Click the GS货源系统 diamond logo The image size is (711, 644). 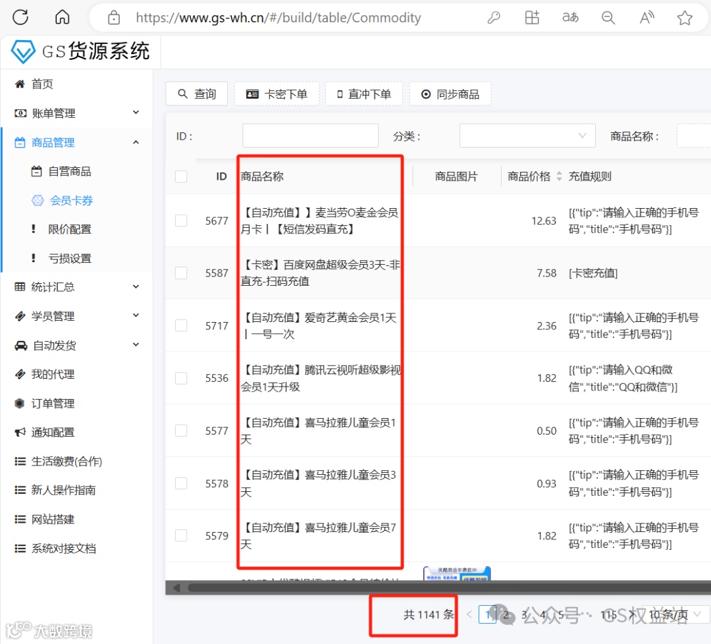click(23, 51)
